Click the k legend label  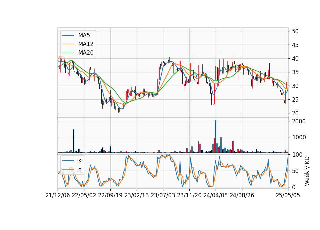[80, 160]
